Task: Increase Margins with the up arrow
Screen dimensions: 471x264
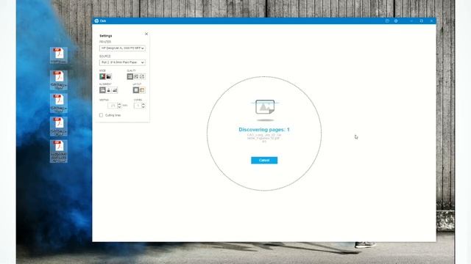Action: click(x=119, y=104)
